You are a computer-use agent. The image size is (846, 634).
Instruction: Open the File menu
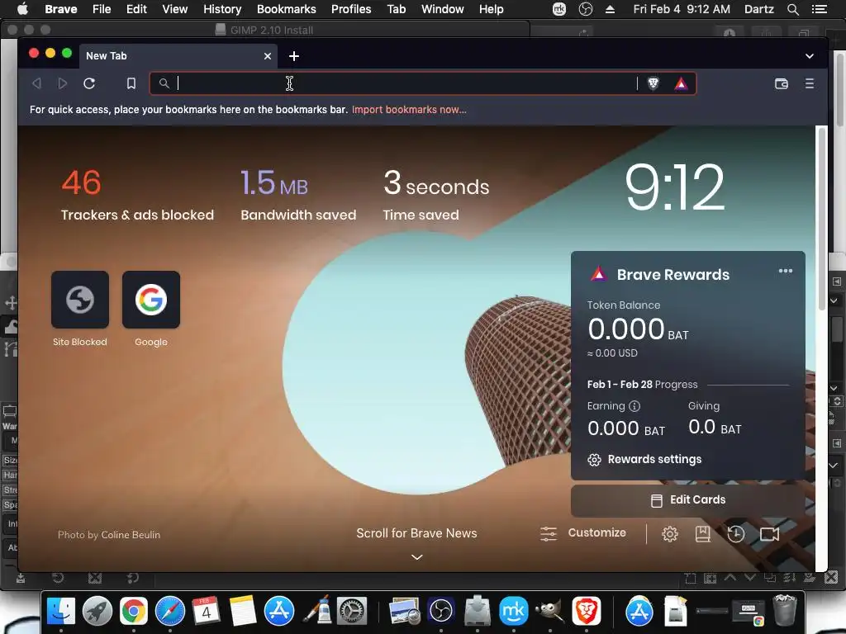(102, 9)
